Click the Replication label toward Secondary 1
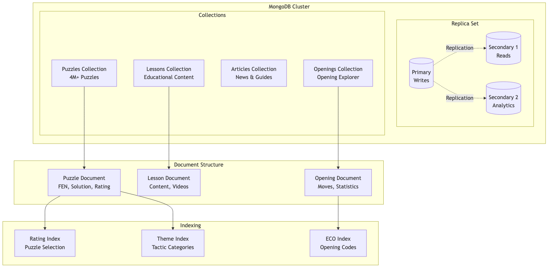 (460, 48)
